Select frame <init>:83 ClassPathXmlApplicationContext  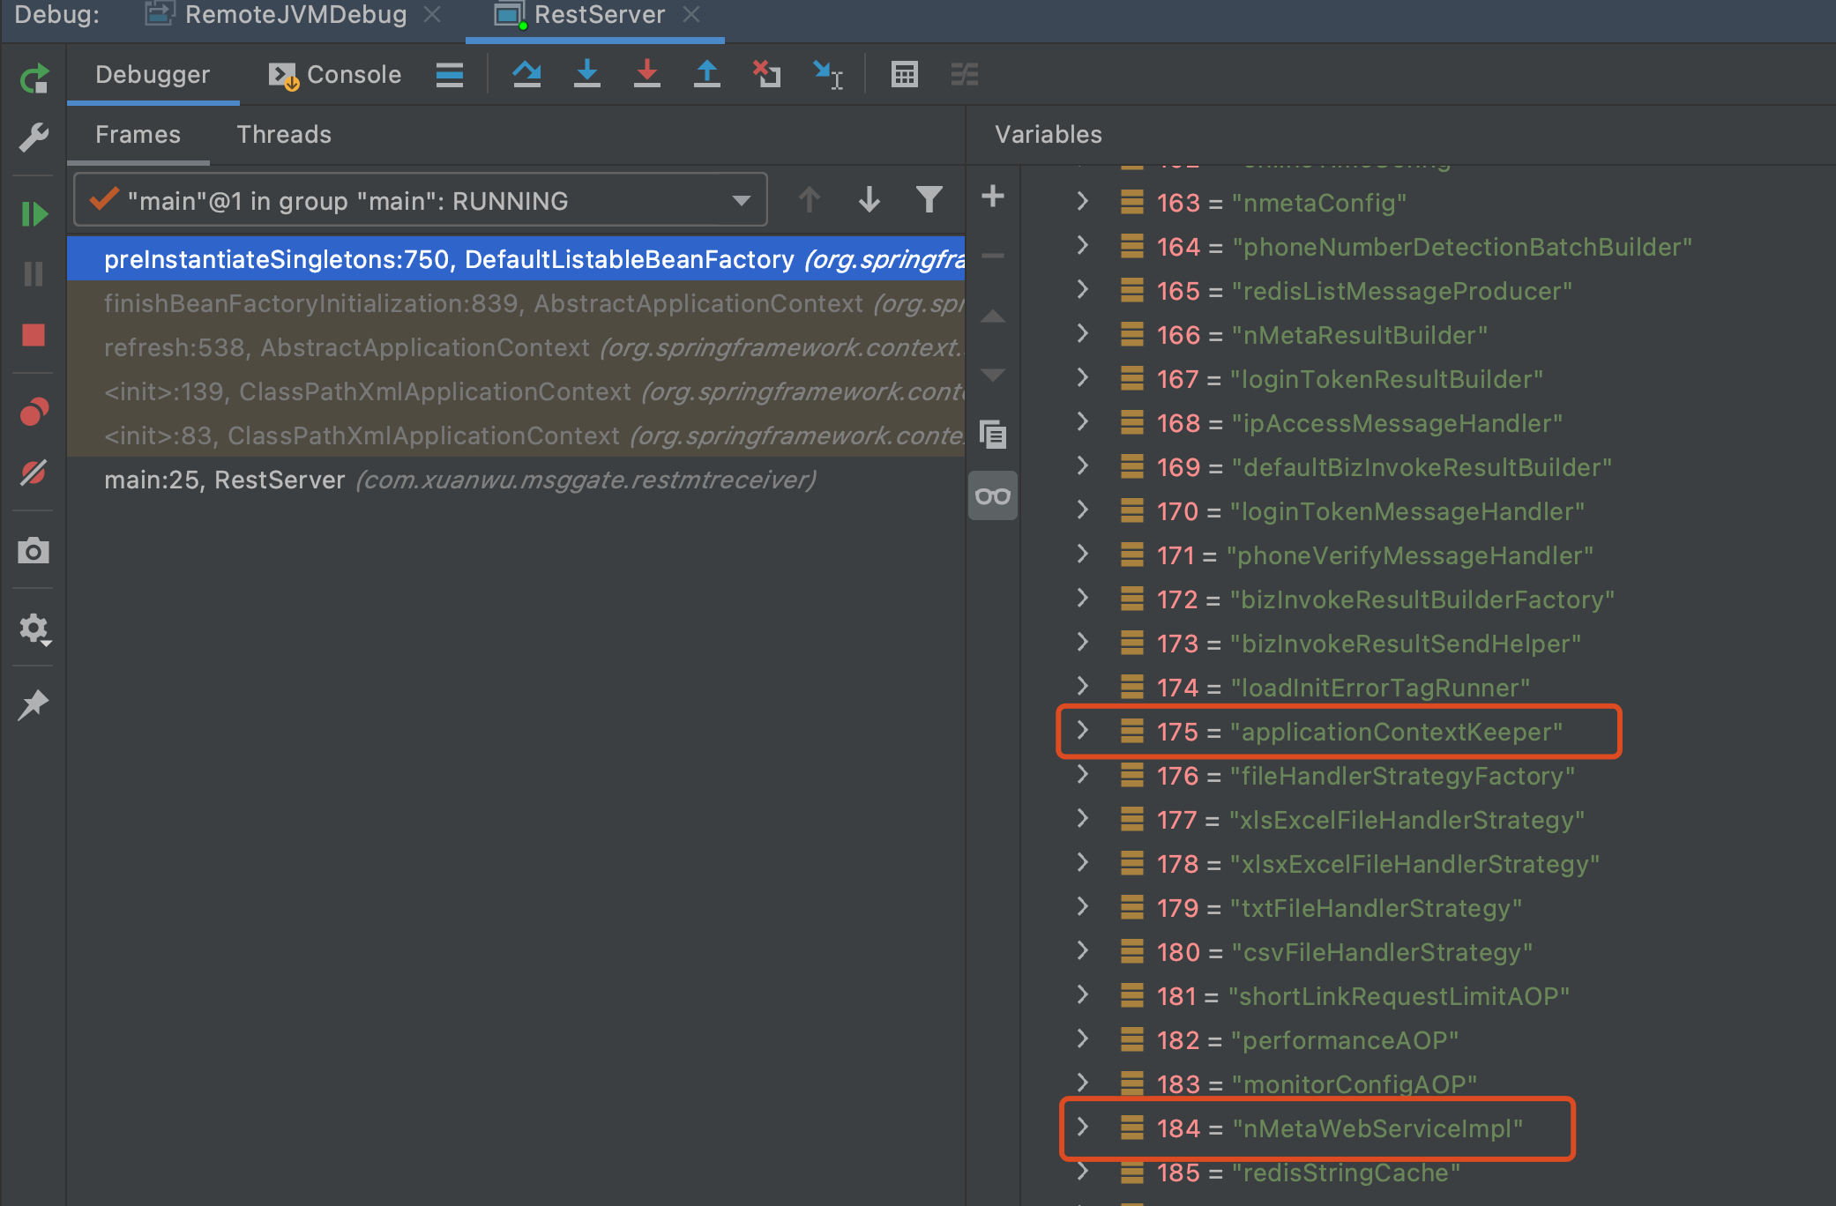(517, 435)
